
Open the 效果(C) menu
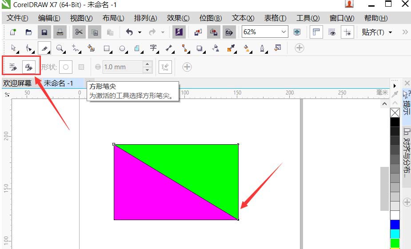point(178,18)
